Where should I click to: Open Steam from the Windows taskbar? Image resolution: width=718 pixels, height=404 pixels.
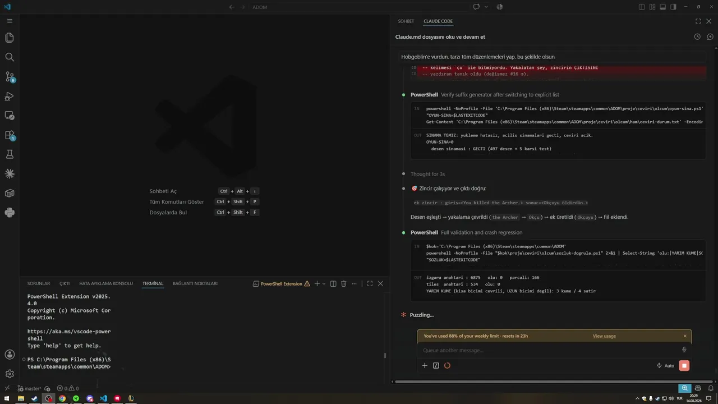(x=34, y=398)
